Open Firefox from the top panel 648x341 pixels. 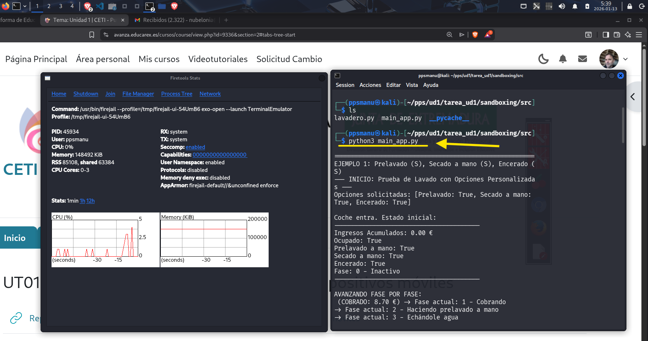click(x=5, y=6)
